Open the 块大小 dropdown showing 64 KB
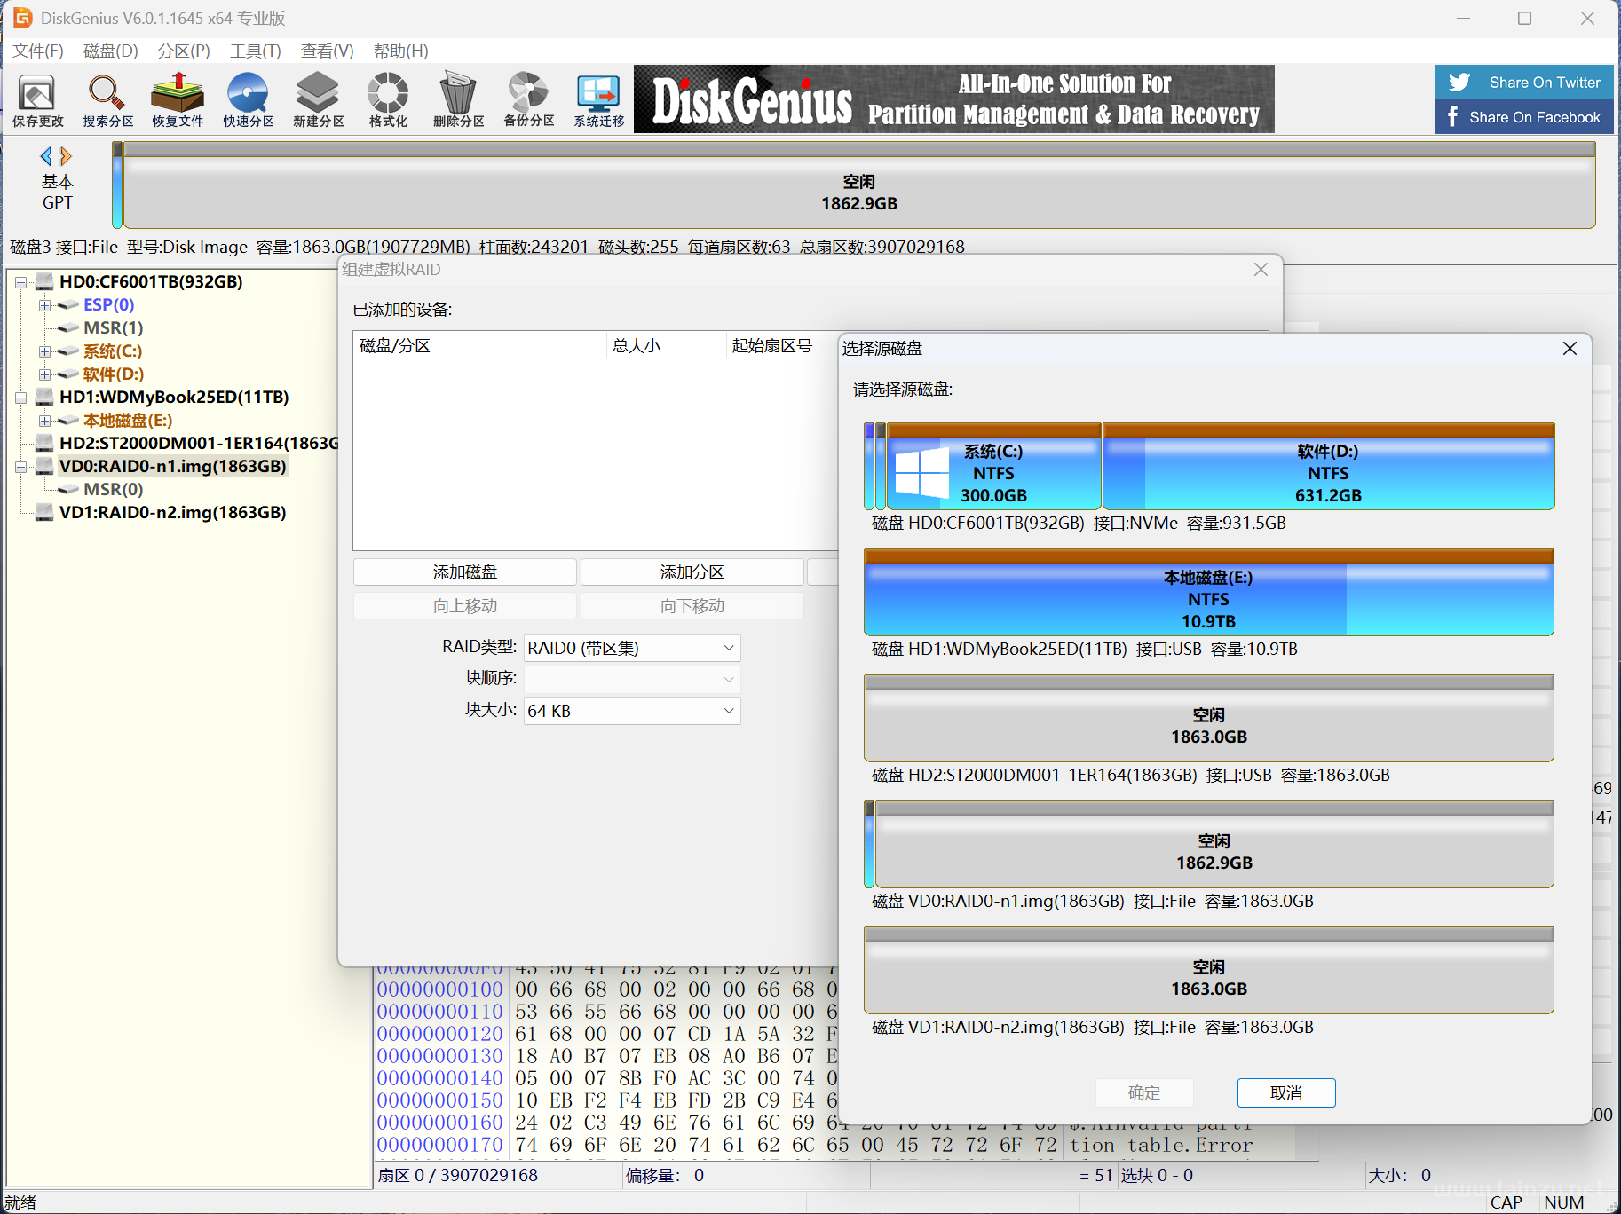Screen dimensions: 1621x1214 [631, 711]
